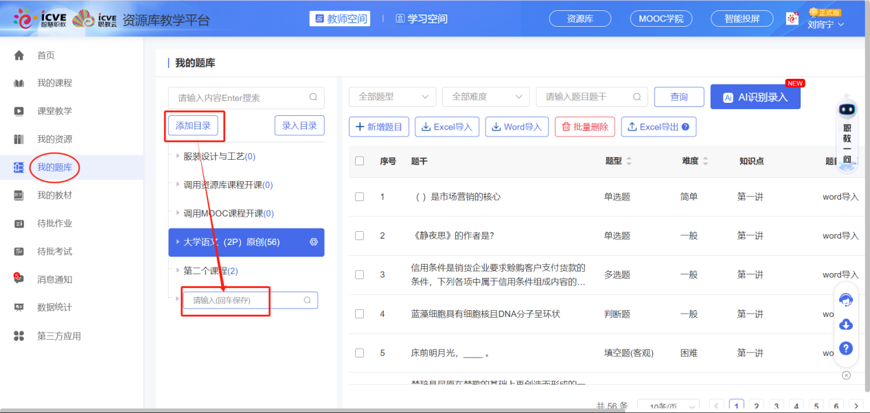Open 资源库 in the top navigation
The image size is (870, 413).
[580, 19]
